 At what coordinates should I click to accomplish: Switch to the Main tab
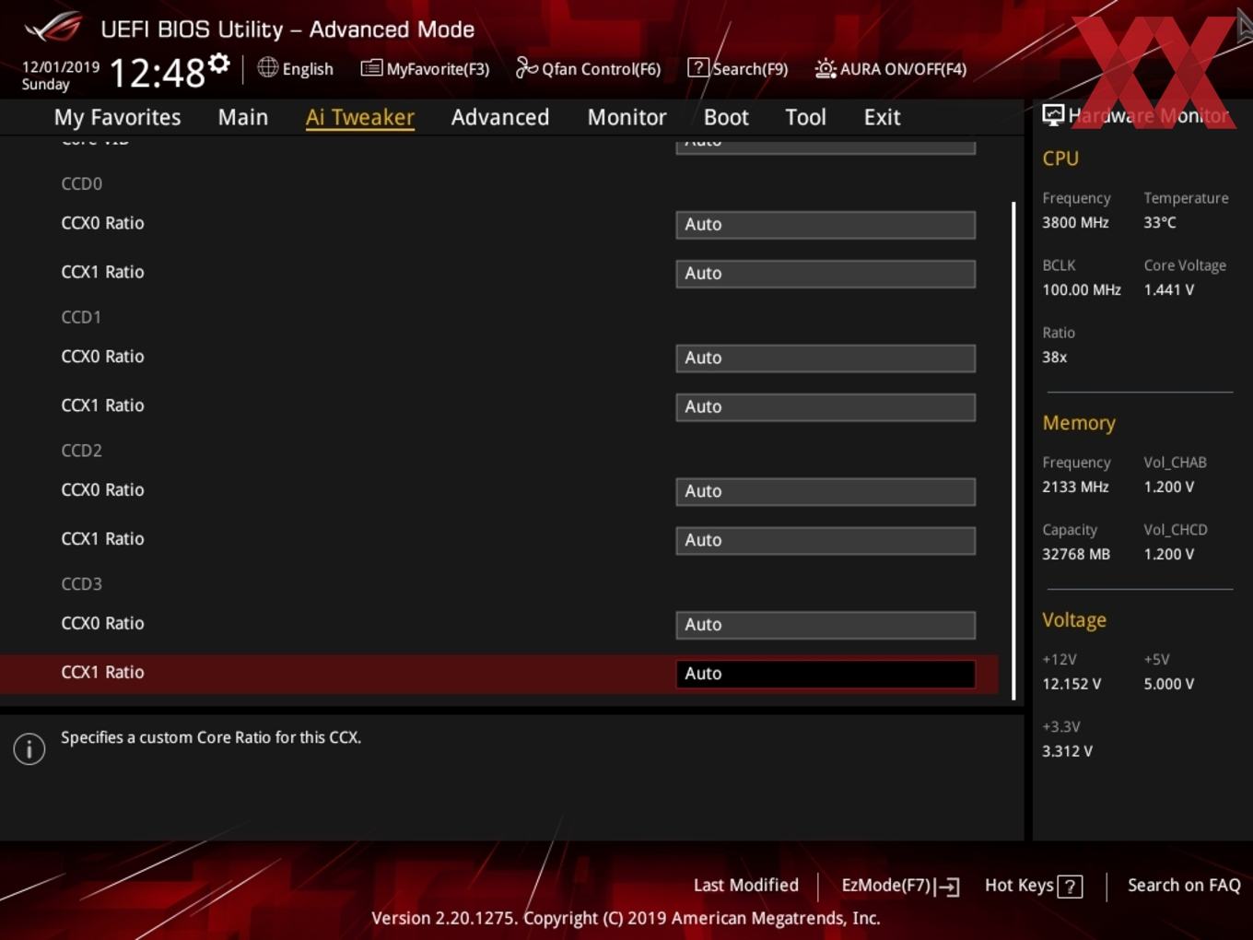(x=243, y=117)
